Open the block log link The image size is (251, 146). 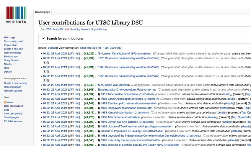pyautogui.click(x=76, y=29)
